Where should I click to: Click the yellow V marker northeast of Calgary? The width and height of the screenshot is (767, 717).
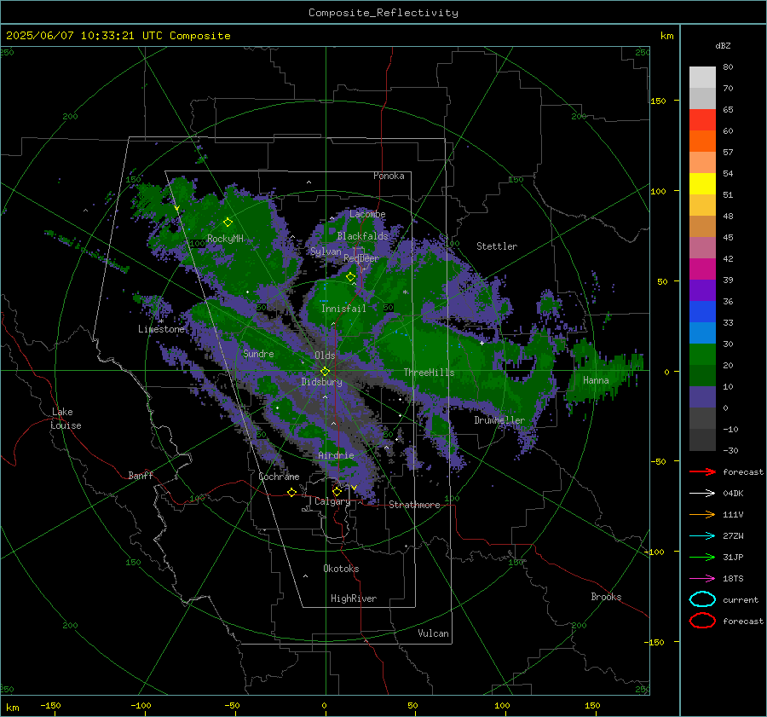click(354, 488)
